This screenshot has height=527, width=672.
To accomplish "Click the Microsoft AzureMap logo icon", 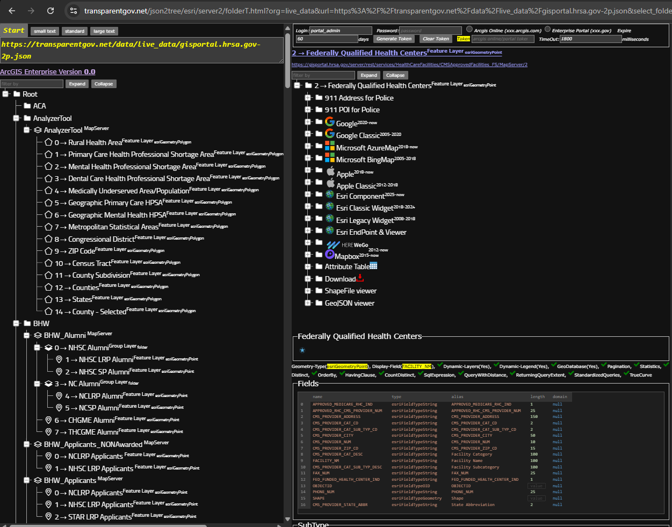I will 330,146.
